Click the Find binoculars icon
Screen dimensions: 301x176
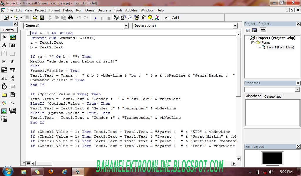tap(70, 18)
